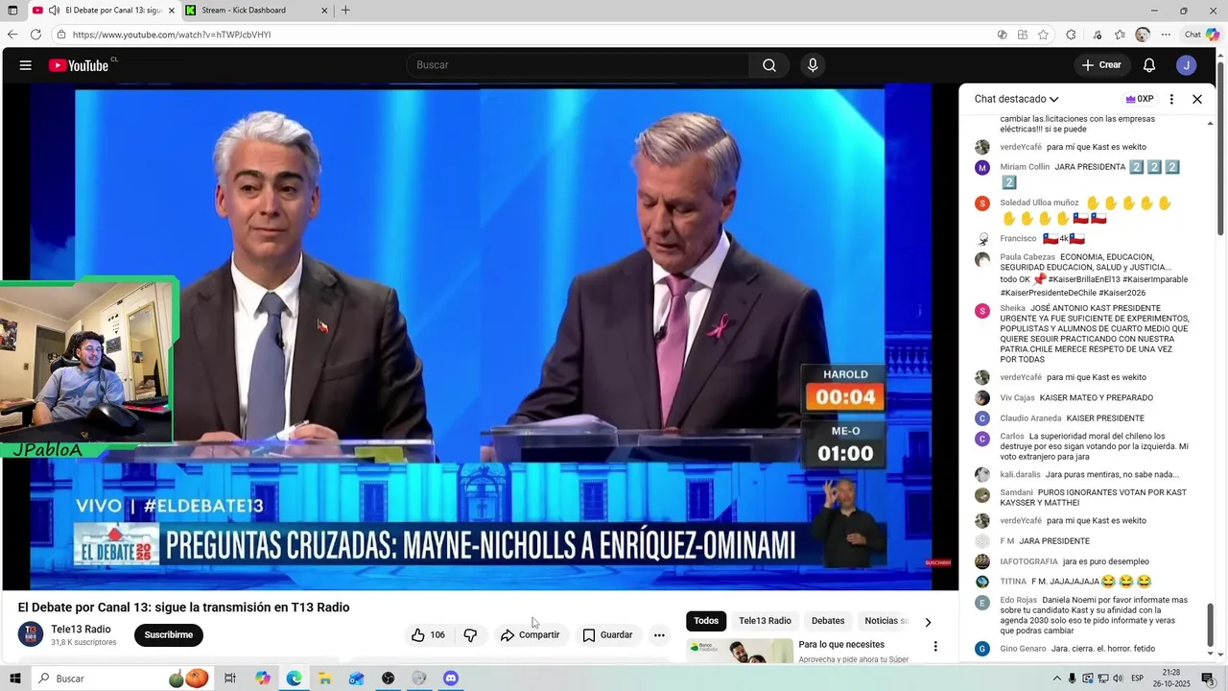Reload the page in browser
This screenshot has height=691, width=1228.
click(35, 35)
